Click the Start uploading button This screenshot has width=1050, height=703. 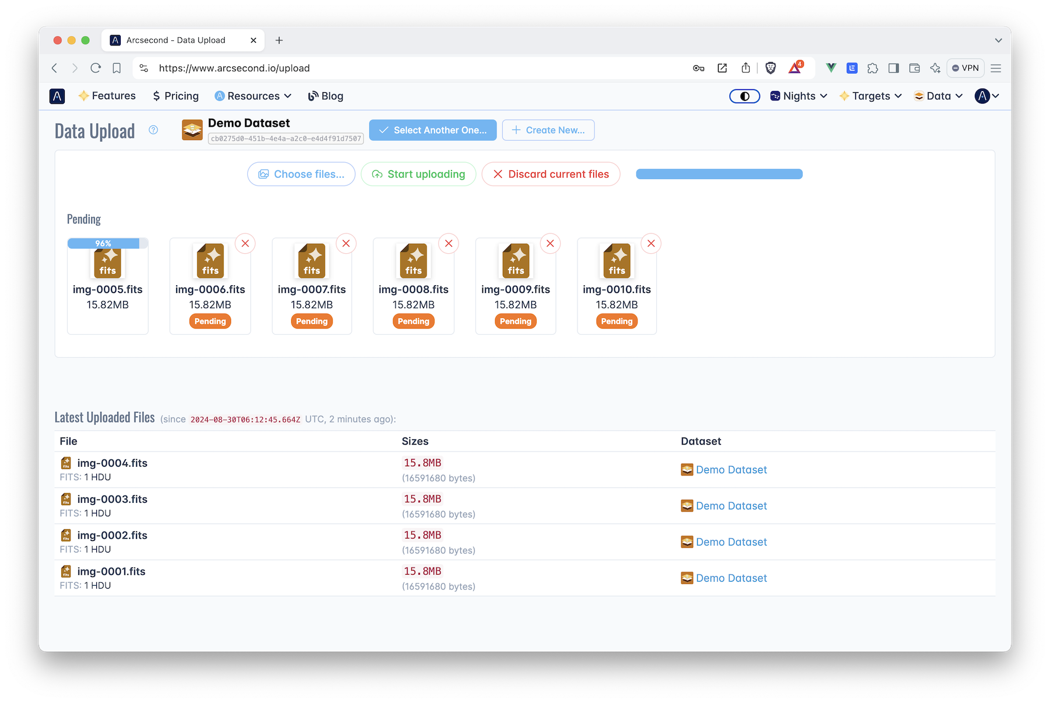pyautogui.click(x=418, y=174)
